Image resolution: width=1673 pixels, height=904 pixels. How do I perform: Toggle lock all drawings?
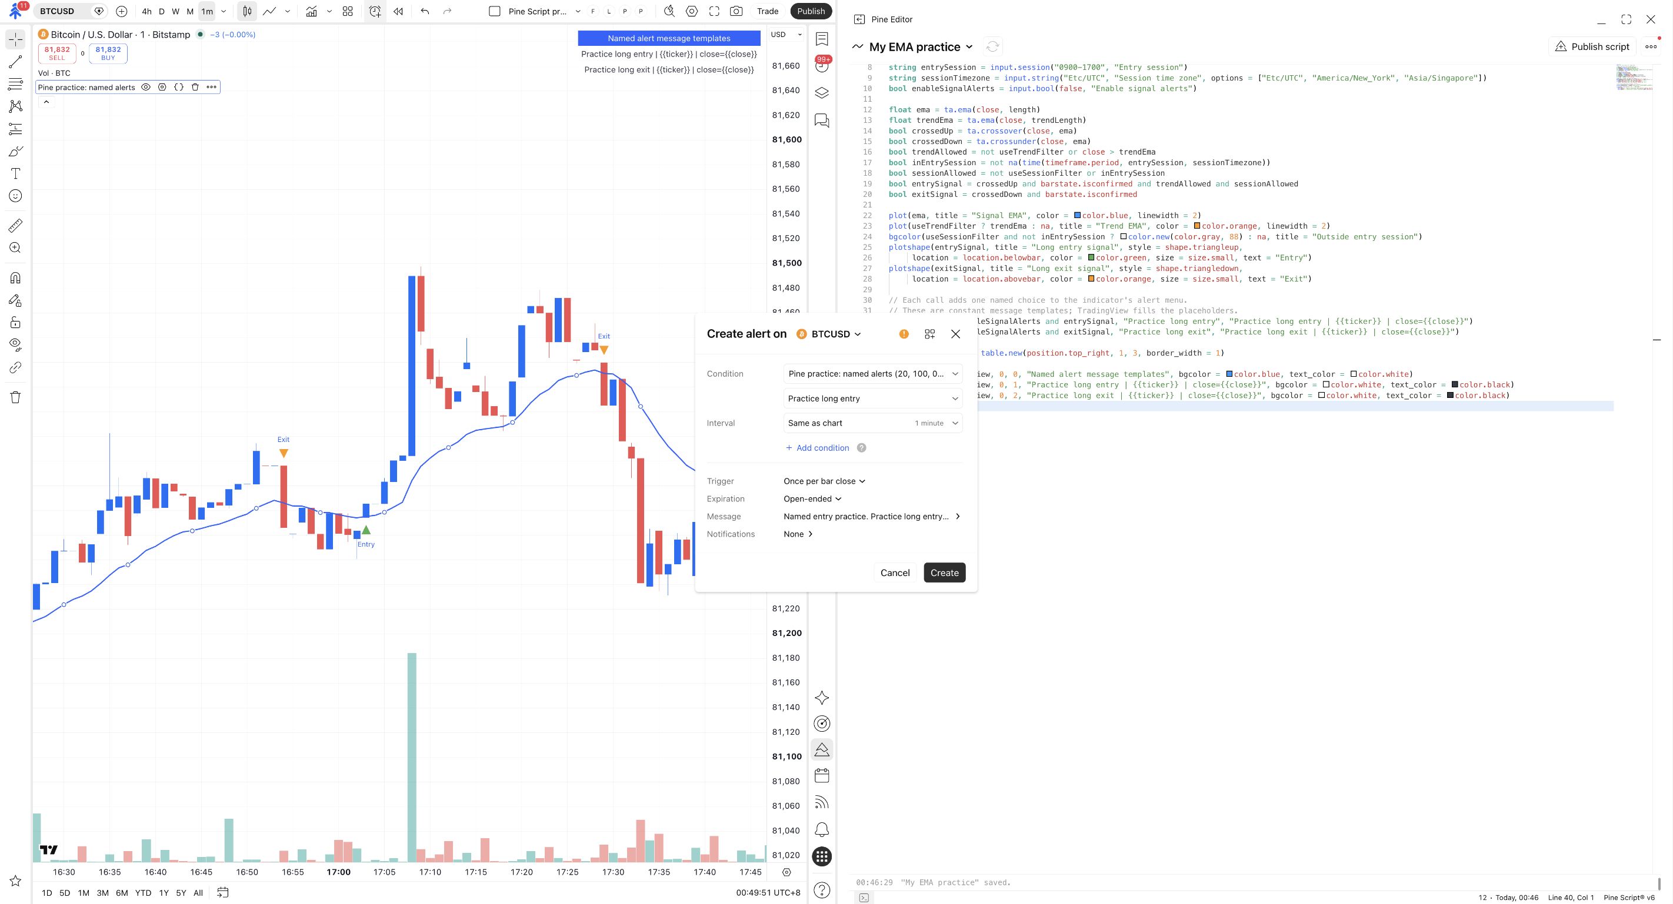15,323
